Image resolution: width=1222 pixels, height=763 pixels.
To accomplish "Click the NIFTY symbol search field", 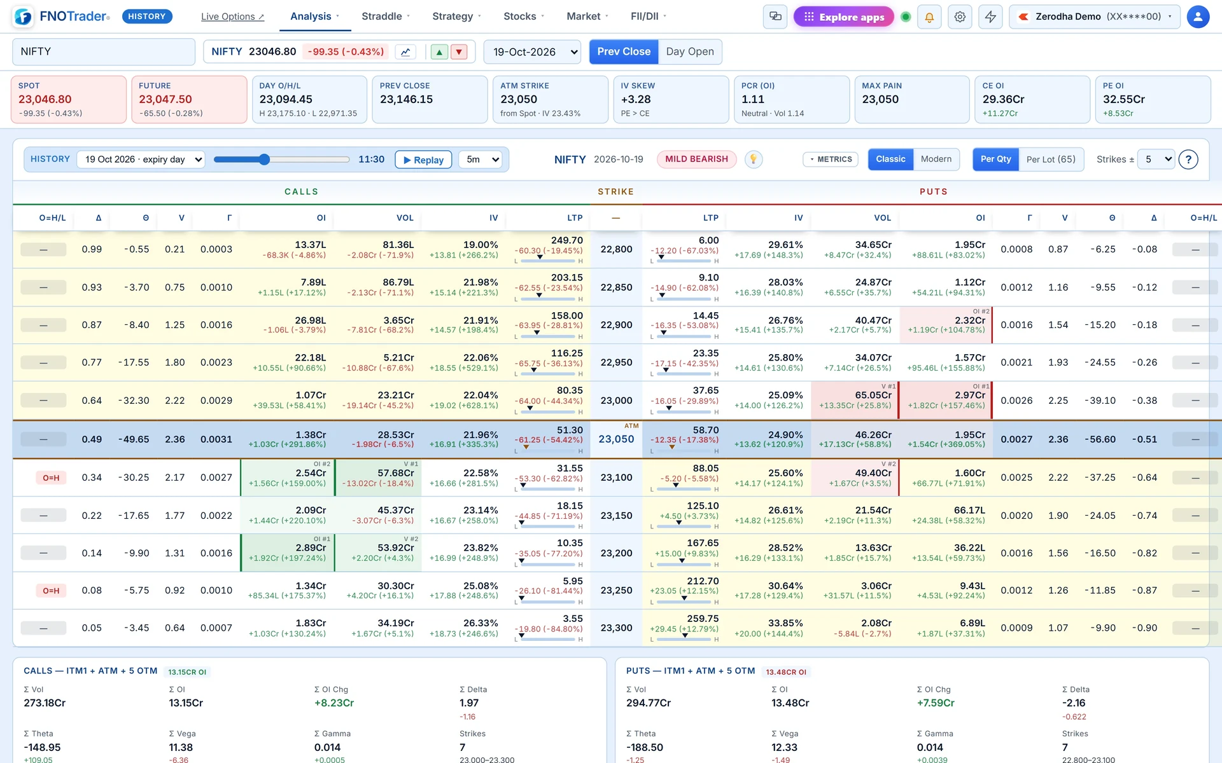I will coord(104,52).
